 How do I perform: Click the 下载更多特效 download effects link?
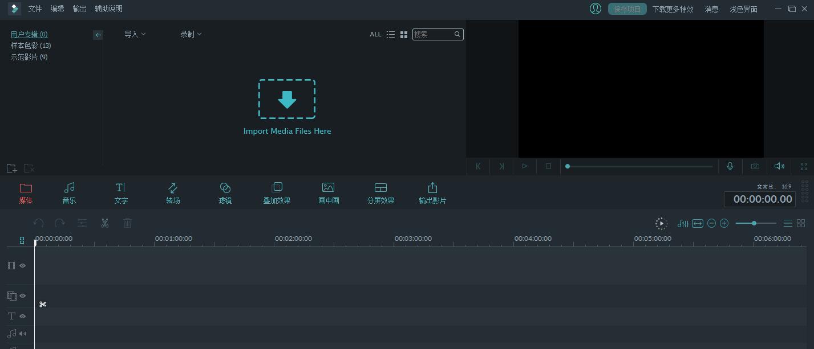673,9
